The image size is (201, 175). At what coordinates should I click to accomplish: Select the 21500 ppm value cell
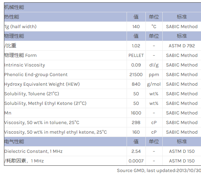[x=136, y=74]
